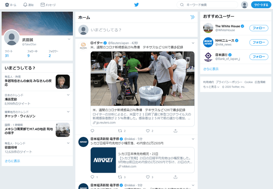Open messages envelope in top bar
Viewport: 273px width, 189px height.
(42, 5)
